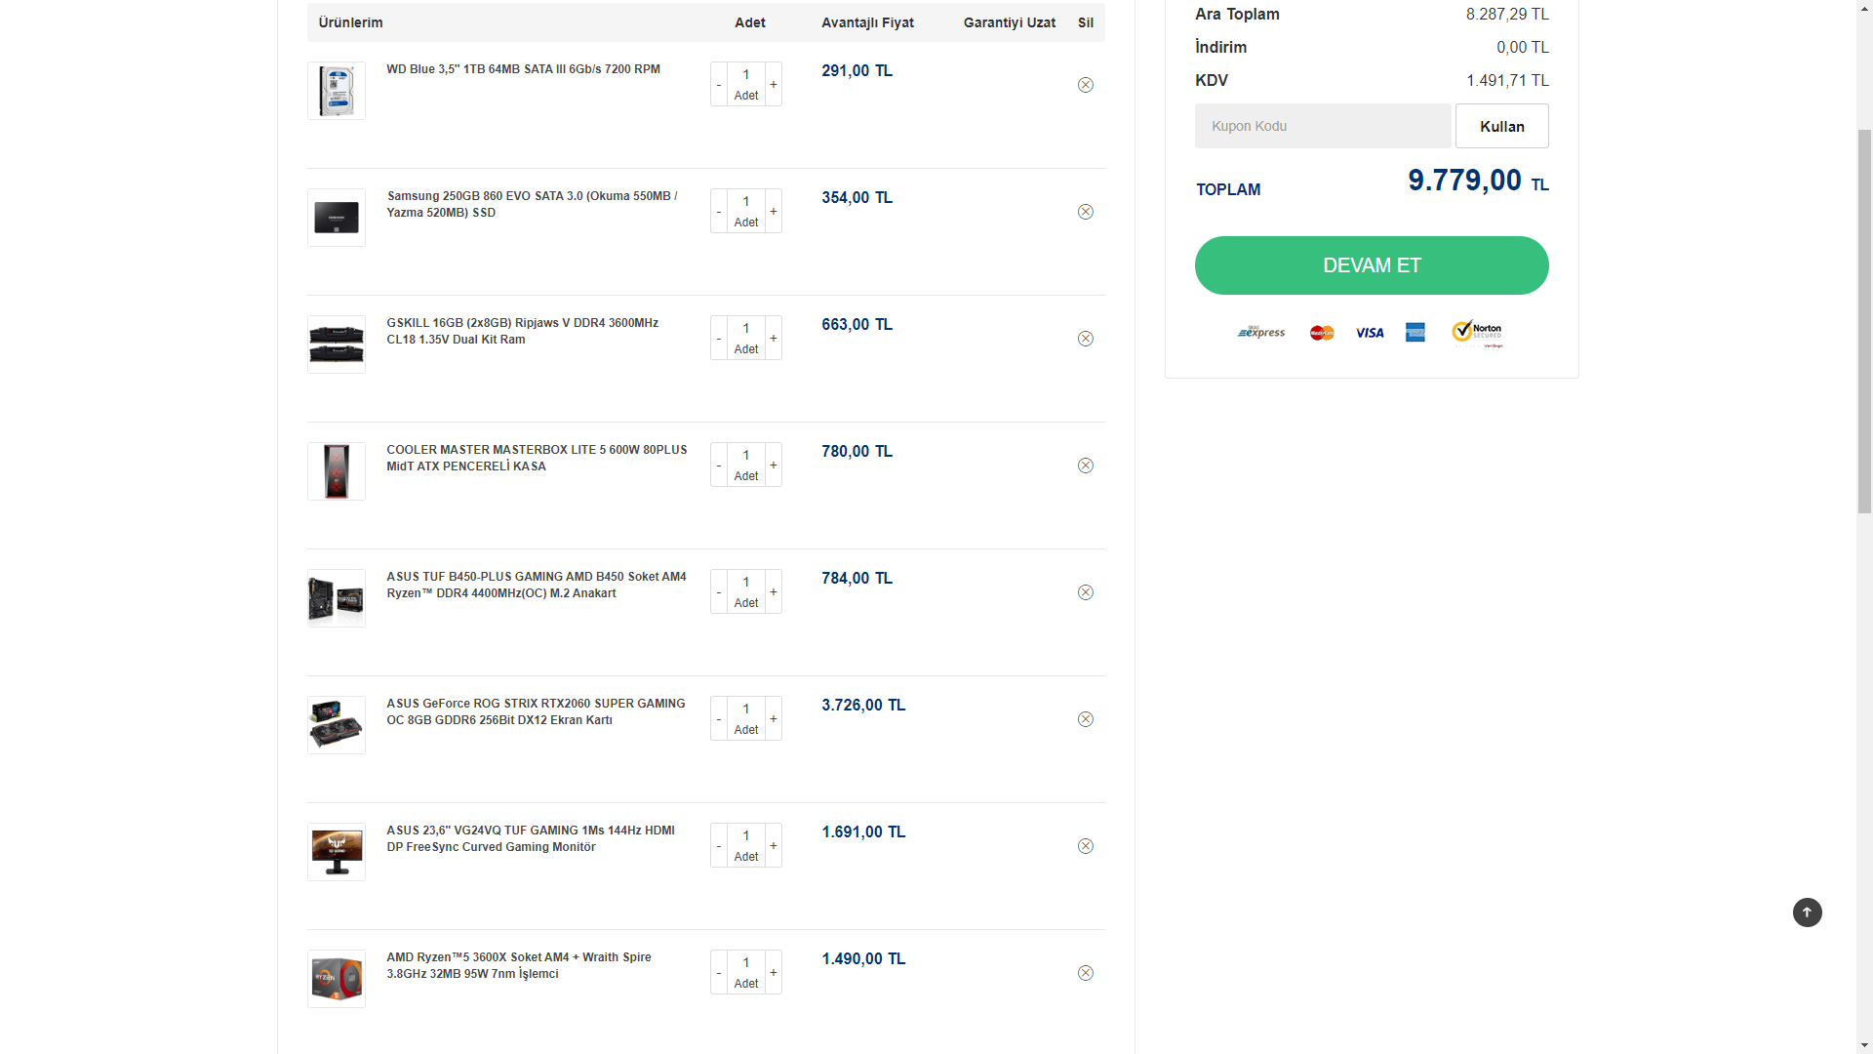Focus the Kupon Kodu field
Viewport: 1873px width, 1054px height.
[1322, 126]
